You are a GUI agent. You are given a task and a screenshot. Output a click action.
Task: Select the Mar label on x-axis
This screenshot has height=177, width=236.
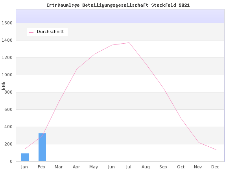(x=59, y=167)
